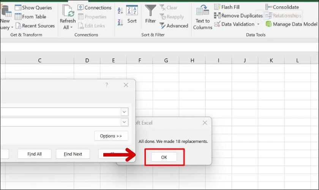Viewport: 319px width, 190px height.
Task: Close the Find and Replace dialog
Action: 126,85
